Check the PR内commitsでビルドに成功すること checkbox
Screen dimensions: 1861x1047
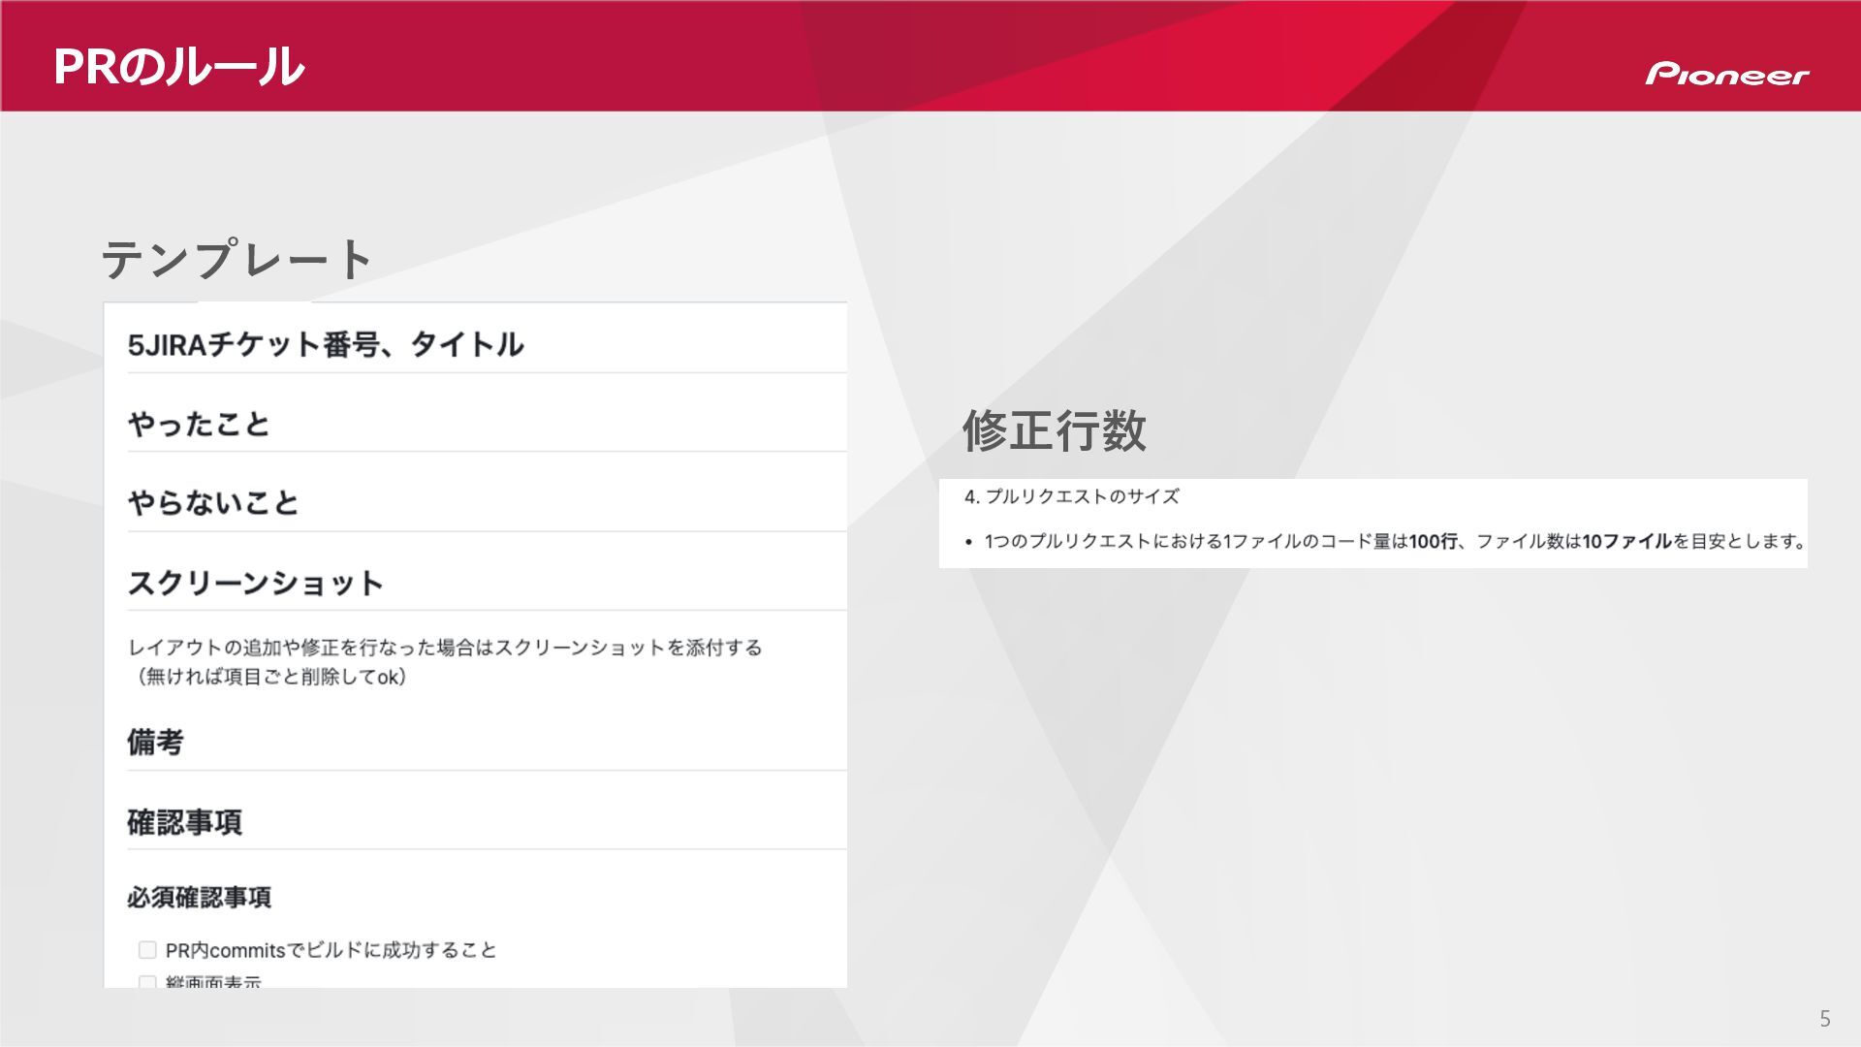(x=147, y=950)
